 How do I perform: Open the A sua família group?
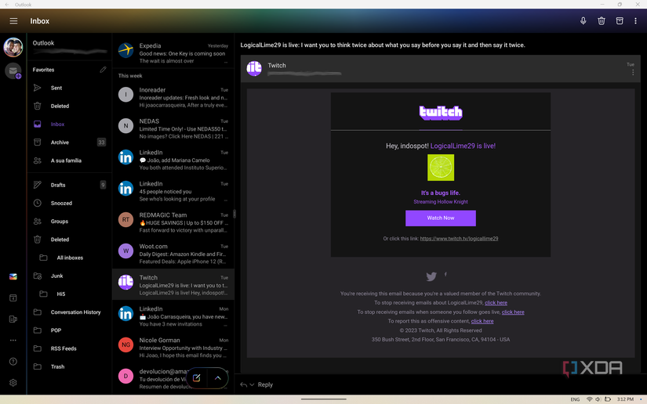70,161
